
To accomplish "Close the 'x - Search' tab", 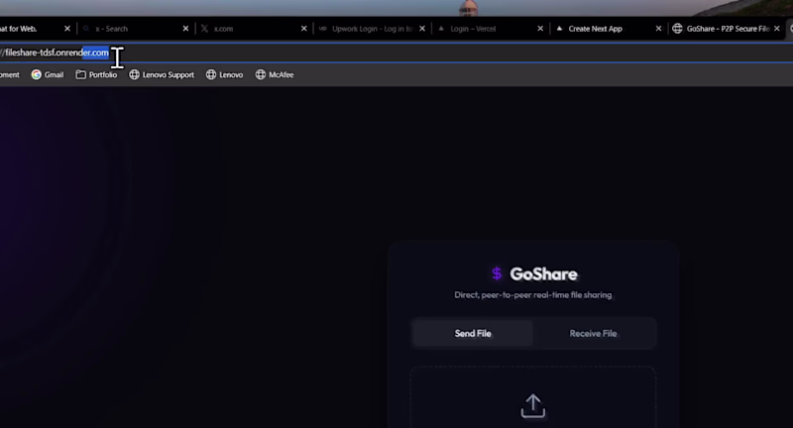I will 185,29.
